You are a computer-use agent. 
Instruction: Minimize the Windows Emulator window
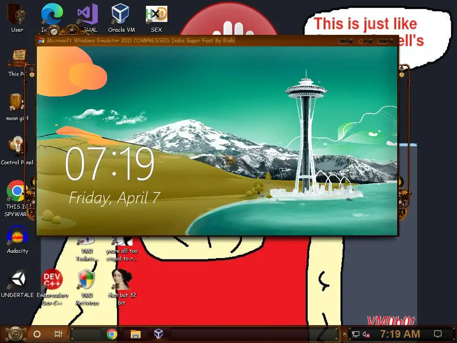[x=346, y=42]
